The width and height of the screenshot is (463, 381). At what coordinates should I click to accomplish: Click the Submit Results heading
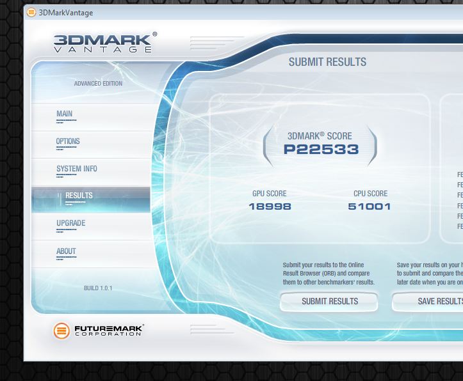[327, 62]
